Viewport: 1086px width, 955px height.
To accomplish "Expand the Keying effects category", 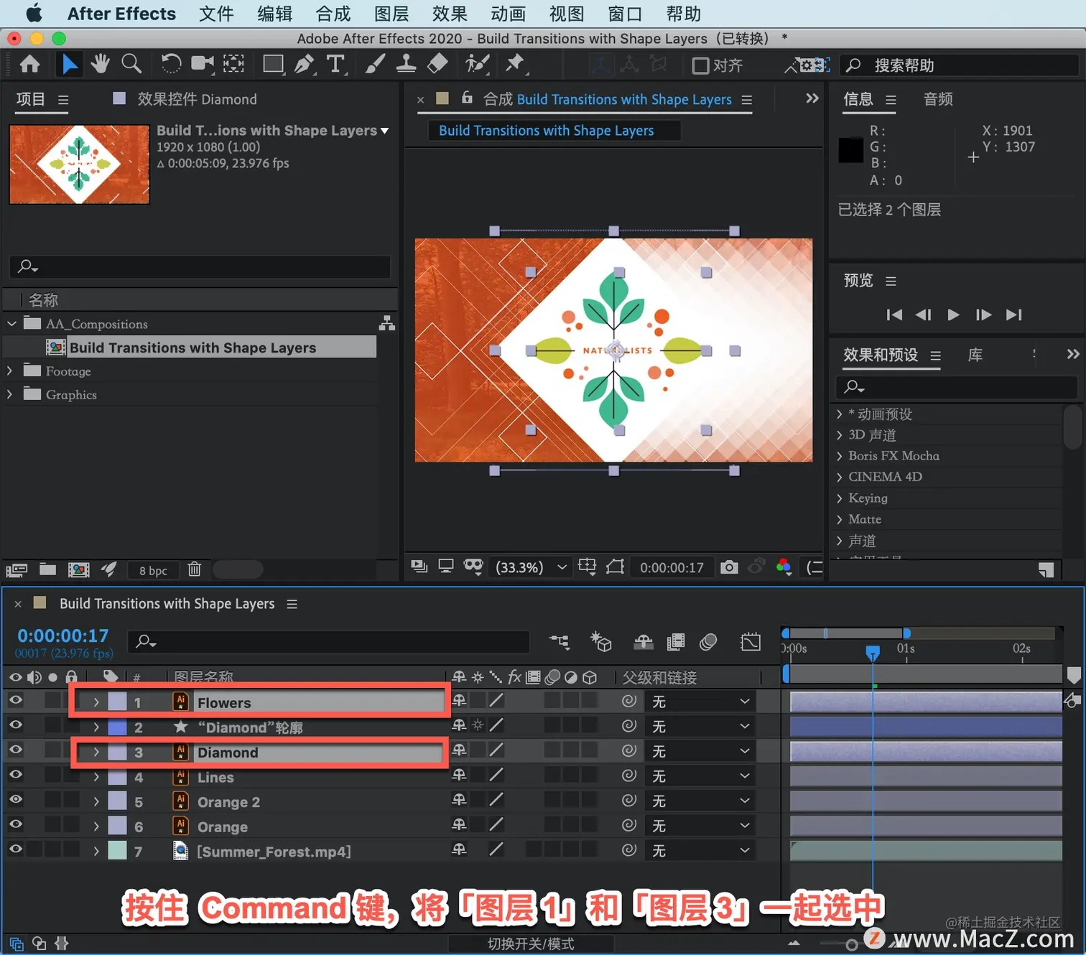I will click(x=839, y=498).
